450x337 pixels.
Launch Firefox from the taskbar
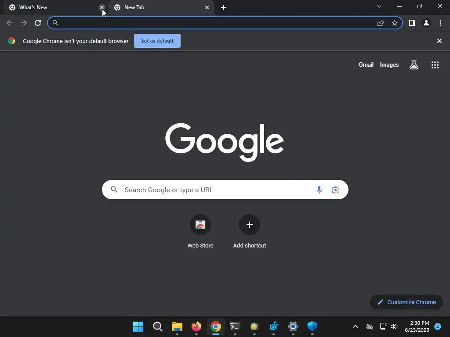point(196,326)
